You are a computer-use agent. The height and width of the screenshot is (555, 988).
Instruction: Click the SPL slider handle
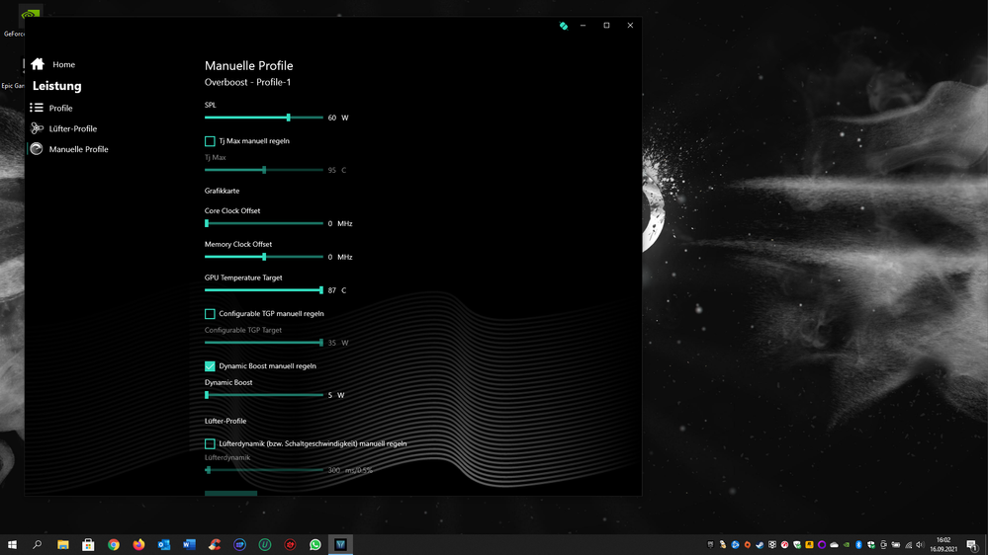288,118
